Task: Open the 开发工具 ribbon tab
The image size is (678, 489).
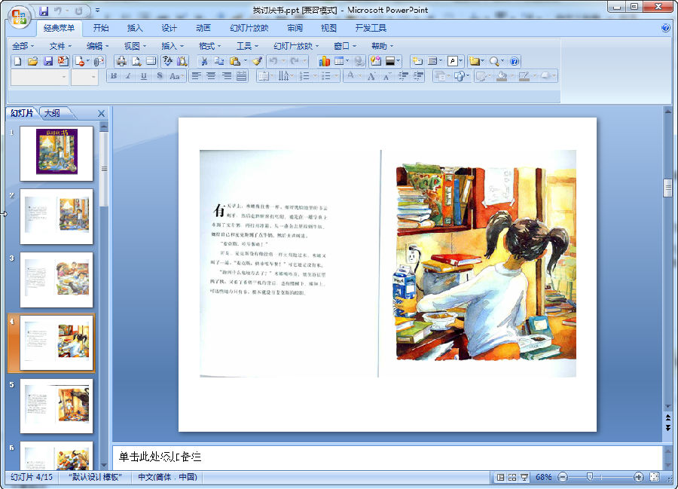Action: click(371, 28)
